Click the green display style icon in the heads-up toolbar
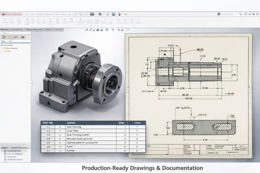Viewport: 260px width, 173px height. click(x=107, y=30)
